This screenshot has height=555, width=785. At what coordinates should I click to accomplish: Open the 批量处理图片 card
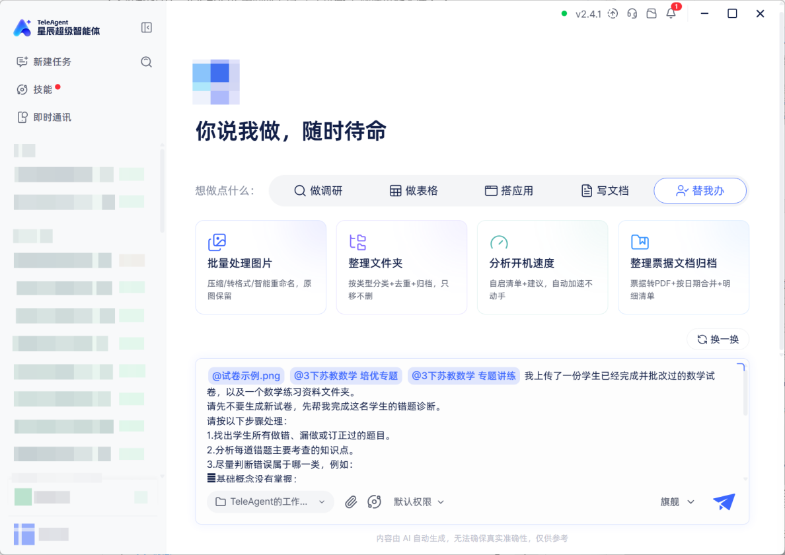(x=260, y=267)
